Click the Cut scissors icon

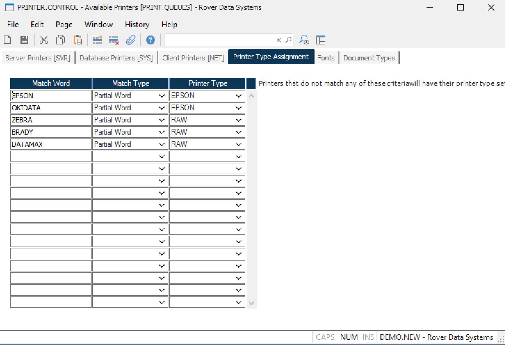(x=44, y=40)
